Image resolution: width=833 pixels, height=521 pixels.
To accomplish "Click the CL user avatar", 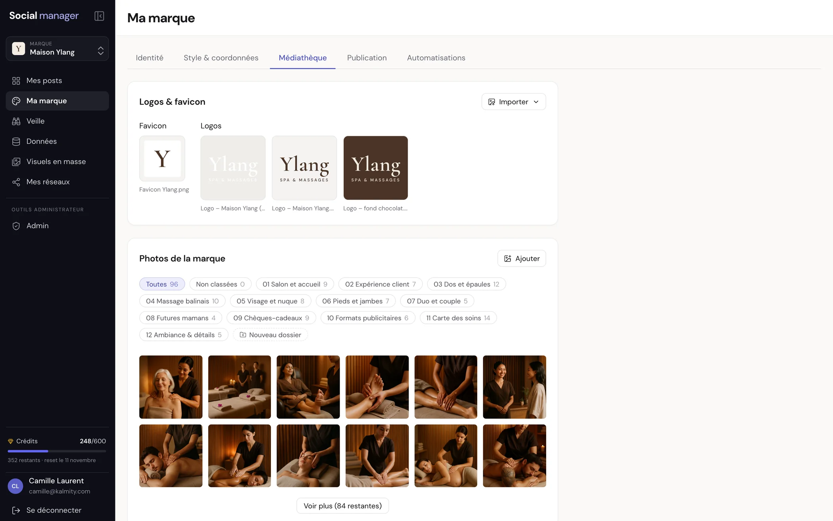I will pos(15,486).
